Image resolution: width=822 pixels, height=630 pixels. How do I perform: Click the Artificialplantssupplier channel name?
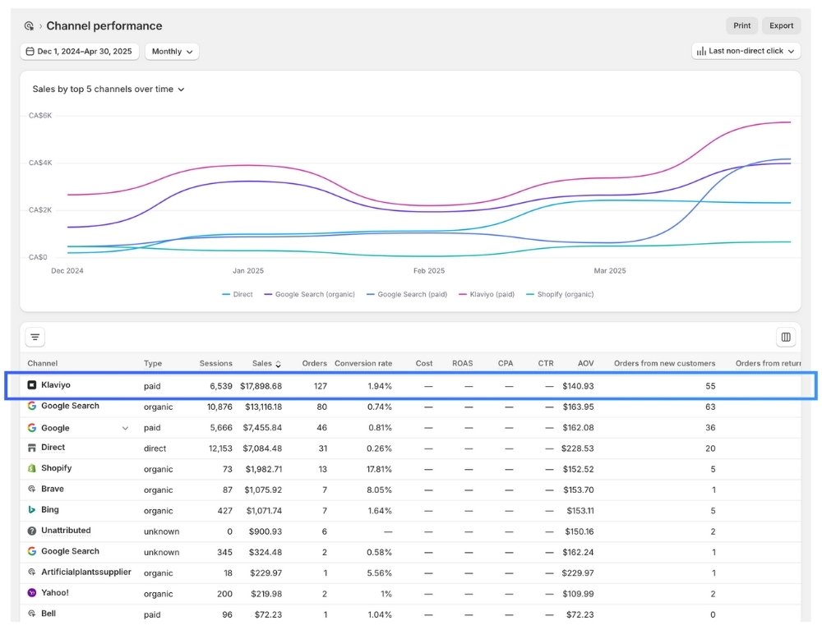[86, 572]
